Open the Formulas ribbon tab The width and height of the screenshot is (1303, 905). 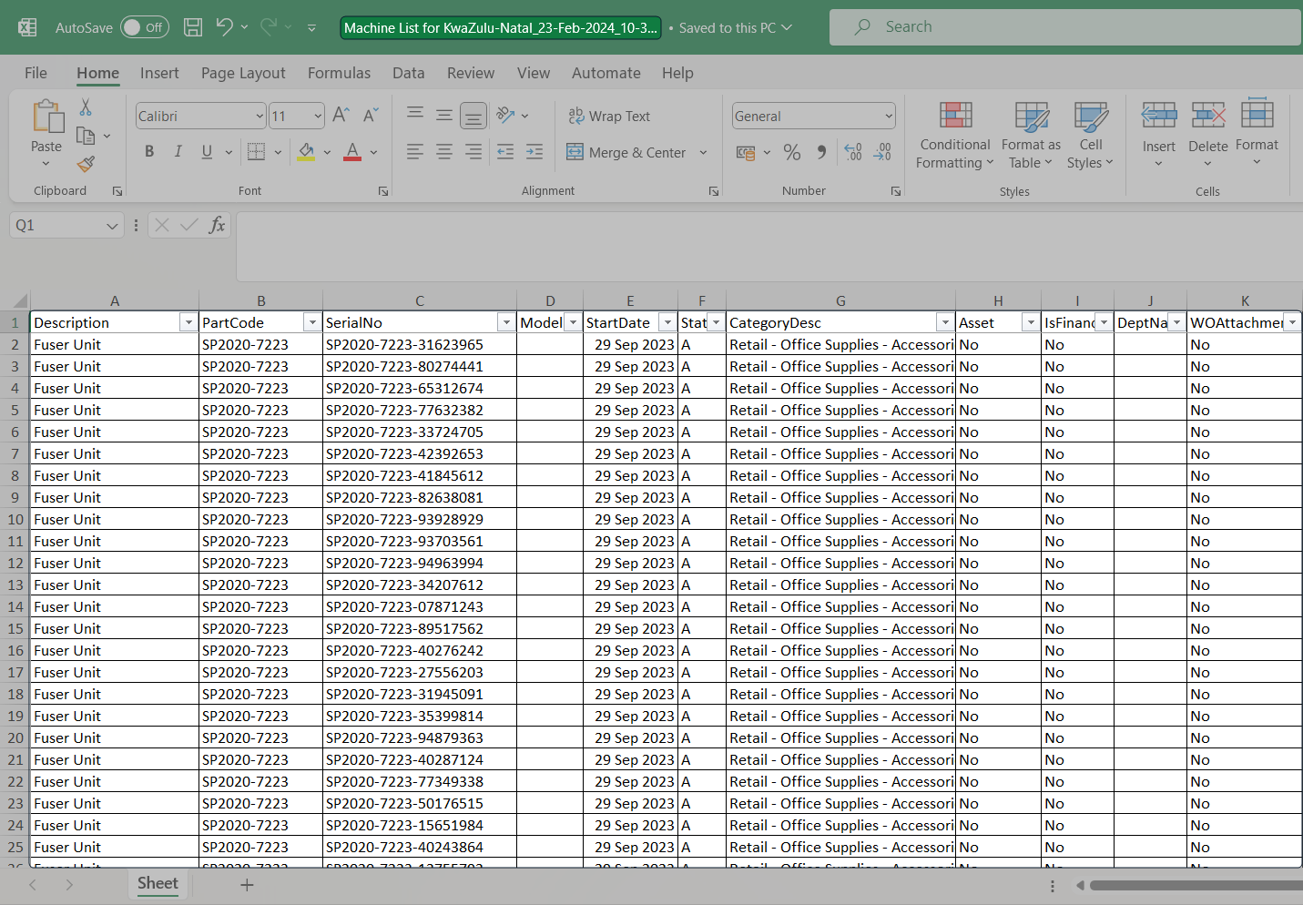coord(339,73)
